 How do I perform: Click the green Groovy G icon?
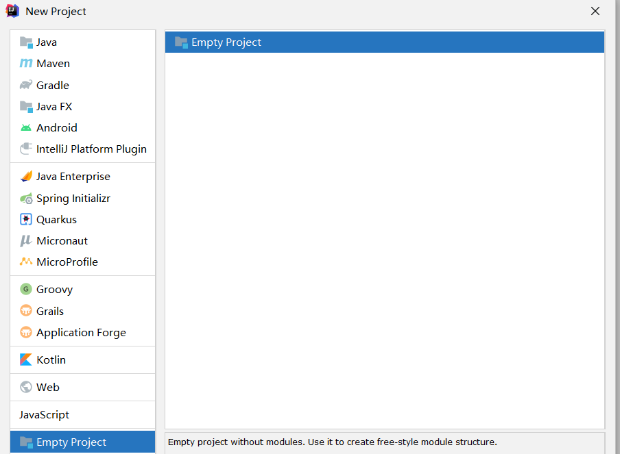[x=26, y=290]
